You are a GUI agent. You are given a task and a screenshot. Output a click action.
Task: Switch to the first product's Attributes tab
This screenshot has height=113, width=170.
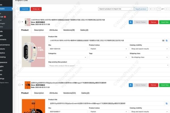click(x=53, y=30)
